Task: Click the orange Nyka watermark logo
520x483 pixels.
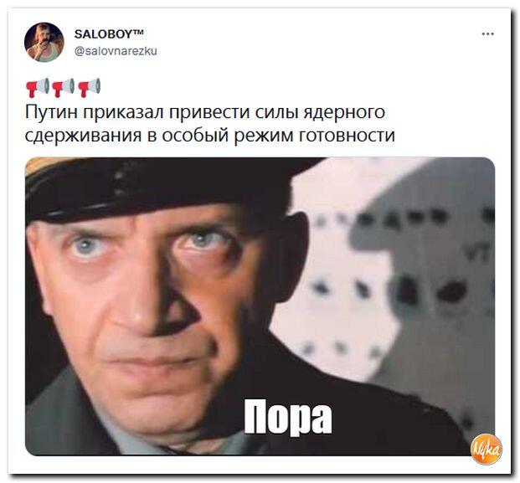Action: tap(487, 449)
